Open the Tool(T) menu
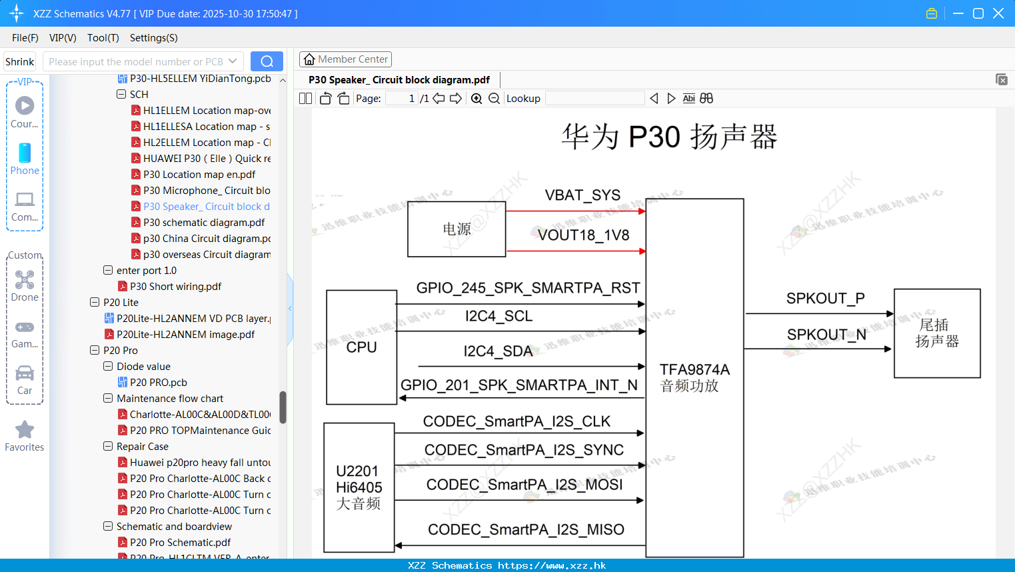 click(x=103, y=38)
